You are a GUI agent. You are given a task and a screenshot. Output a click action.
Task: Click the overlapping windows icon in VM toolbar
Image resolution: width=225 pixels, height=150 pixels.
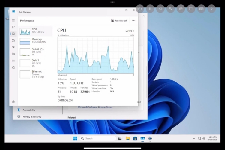(191, 9)
